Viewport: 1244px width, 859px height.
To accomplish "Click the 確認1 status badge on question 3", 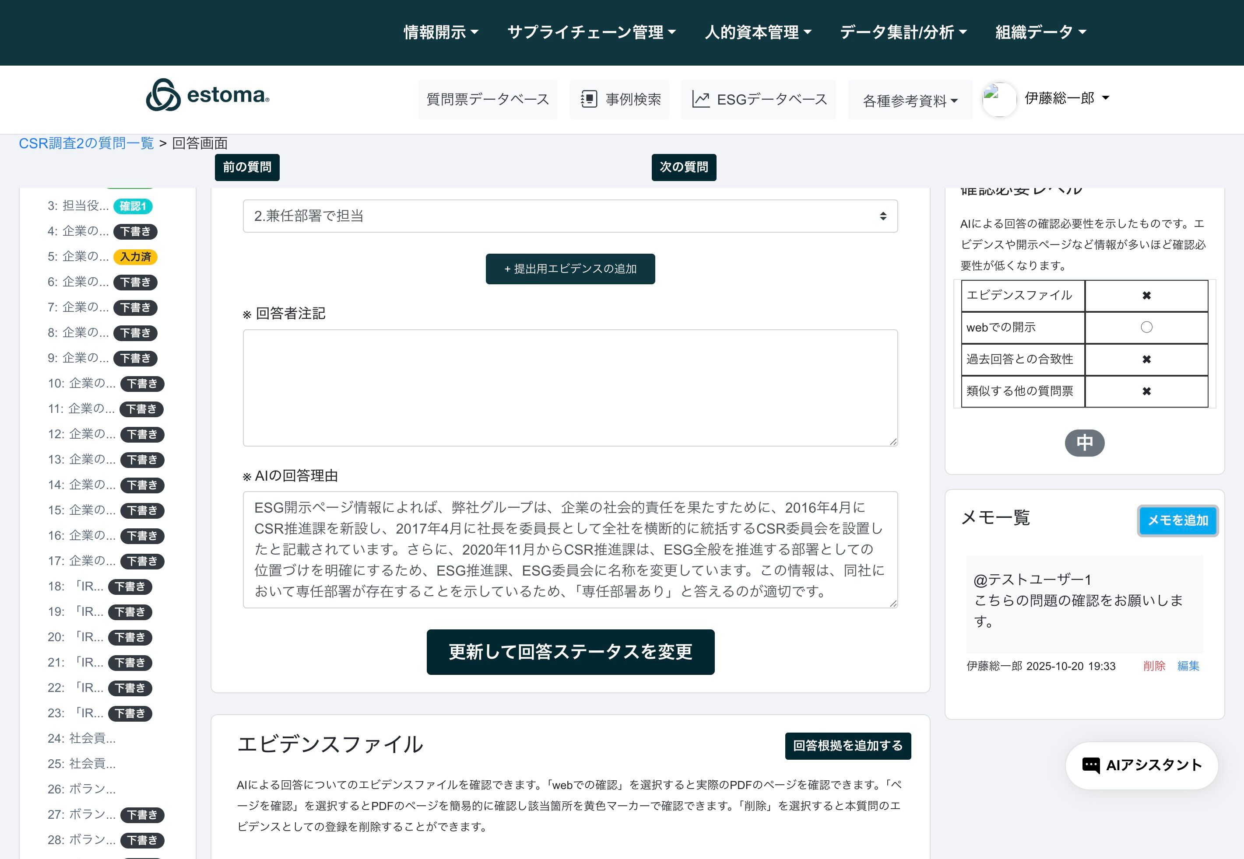I will coord(133,206).
